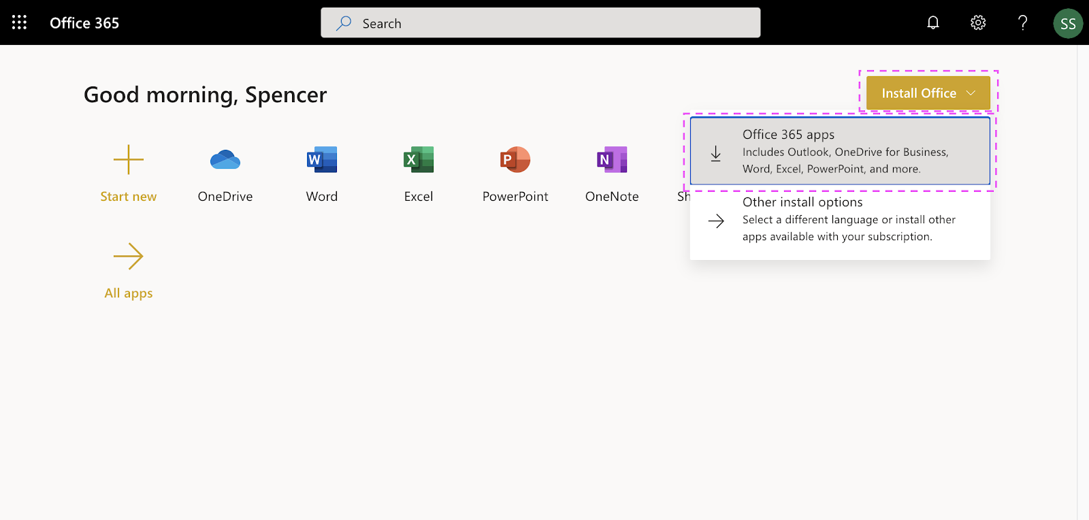This screenshot has width=1089, height=520.
Task: Click the All apps label
Action: tap(129, 293)
